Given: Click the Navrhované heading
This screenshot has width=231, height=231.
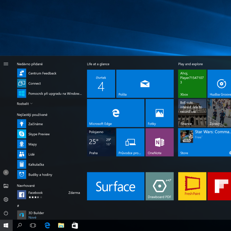Looking at the screenshot, I should click(x=26, y=186).
